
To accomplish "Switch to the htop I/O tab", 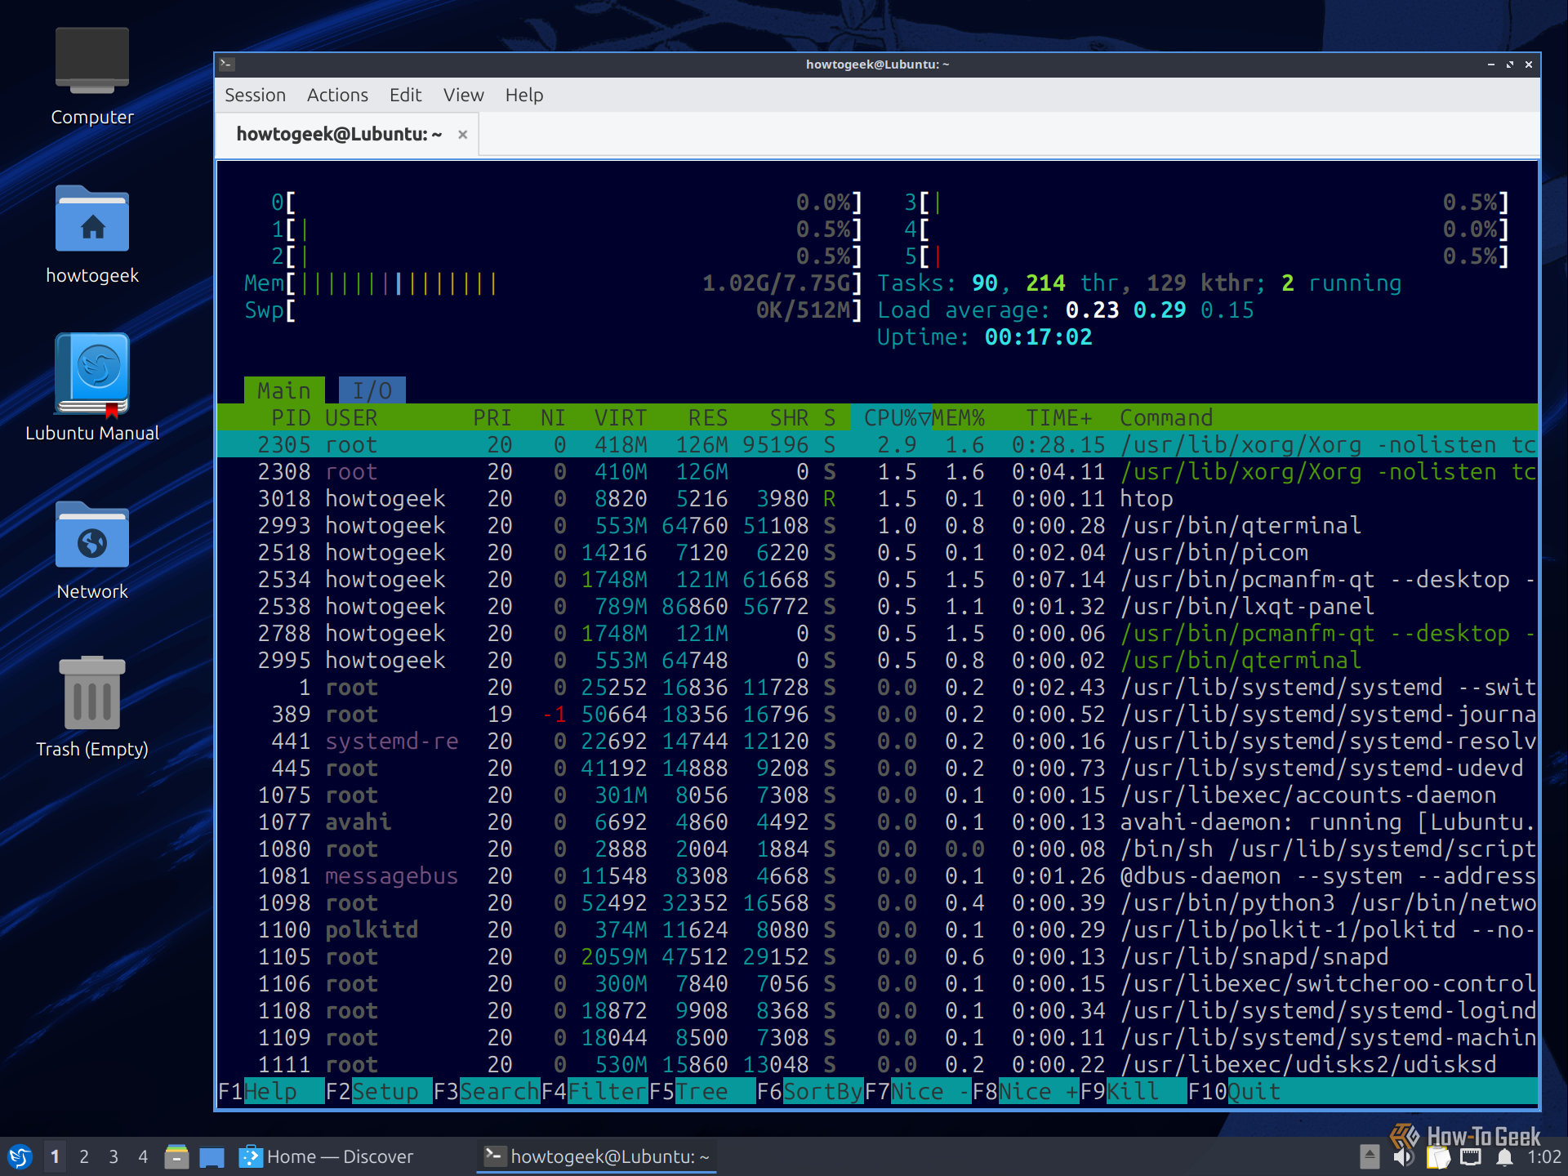I will pos(372,390).
